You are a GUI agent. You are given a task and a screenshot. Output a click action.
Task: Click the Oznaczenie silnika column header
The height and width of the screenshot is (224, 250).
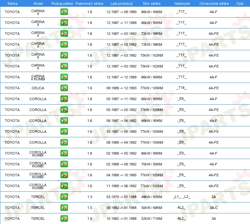[214, 4]
